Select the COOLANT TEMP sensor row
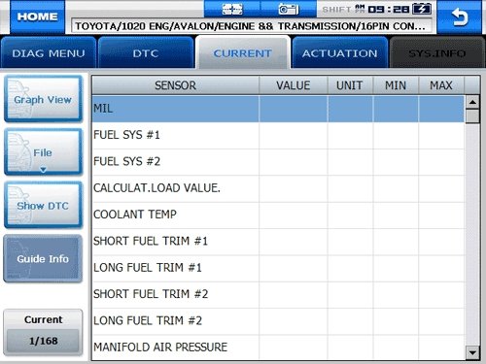The width and height of the screenshot is (486, 364). [278, 215]
